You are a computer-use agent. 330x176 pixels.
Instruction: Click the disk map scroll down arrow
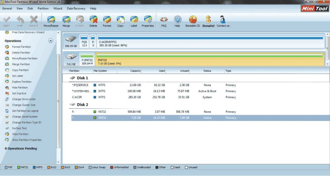coord(327,64)
